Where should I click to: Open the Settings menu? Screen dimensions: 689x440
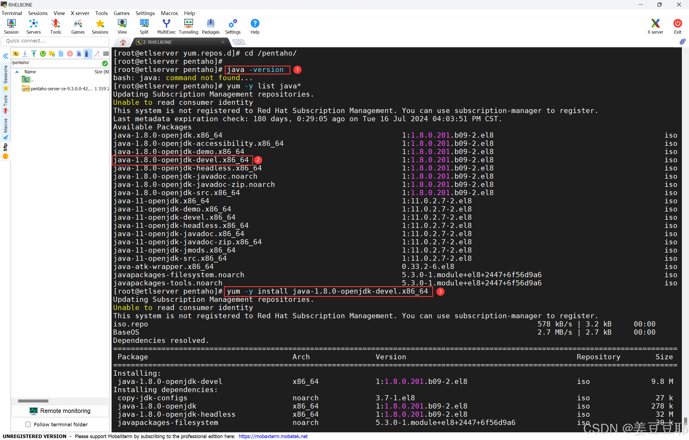pos(145,13)
